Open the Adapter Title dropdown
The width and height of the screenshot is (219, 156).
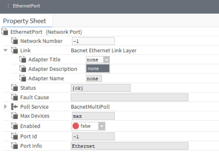click(x=106, y=60)
